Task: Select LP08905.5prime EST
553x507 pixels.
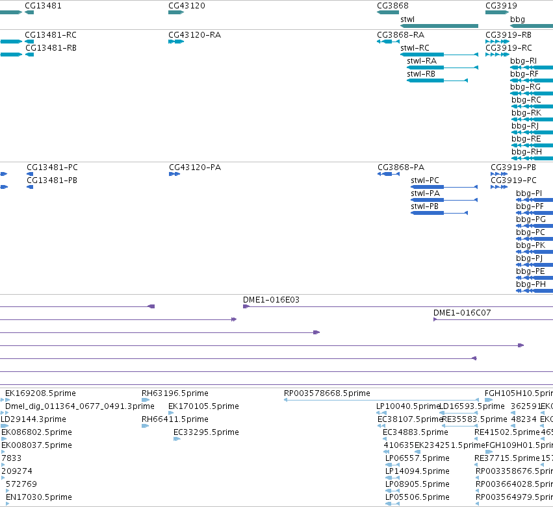Action: 417,484
